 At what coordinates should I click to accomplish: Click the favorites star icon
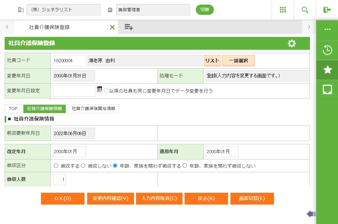tap(327, 70)
